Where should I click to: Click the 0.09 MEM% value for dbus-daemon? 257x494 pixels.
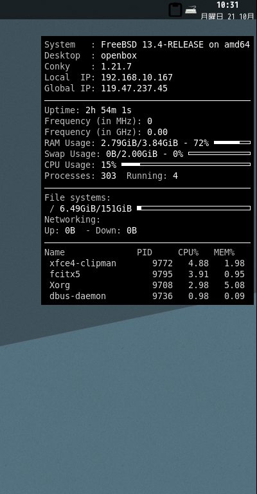tap(235, 296)
